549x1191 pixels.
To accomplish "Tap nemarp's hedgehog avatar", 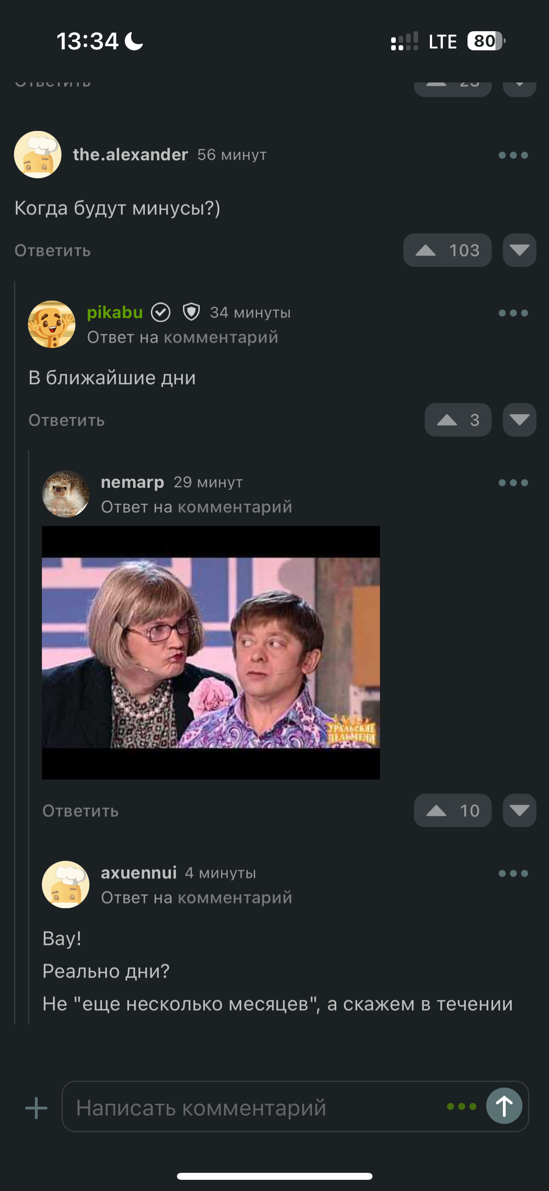I will click(66, 494).
